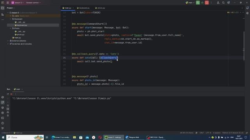Viewport: 250px width, 140px height.
Task: Toggle scroll to end in Run console
Action: [8, 109]
